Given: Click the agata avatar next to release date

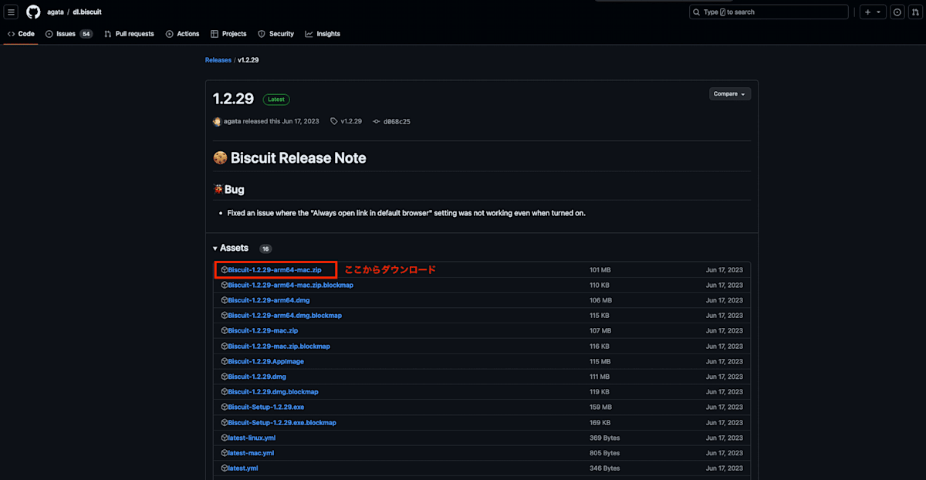Looking at the screenshot, I should (217, 121).
